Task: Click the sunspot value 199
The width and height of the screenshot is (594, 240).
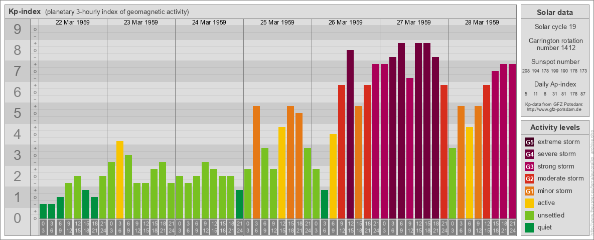Action: pyautogui.click(x=555, y=71)
